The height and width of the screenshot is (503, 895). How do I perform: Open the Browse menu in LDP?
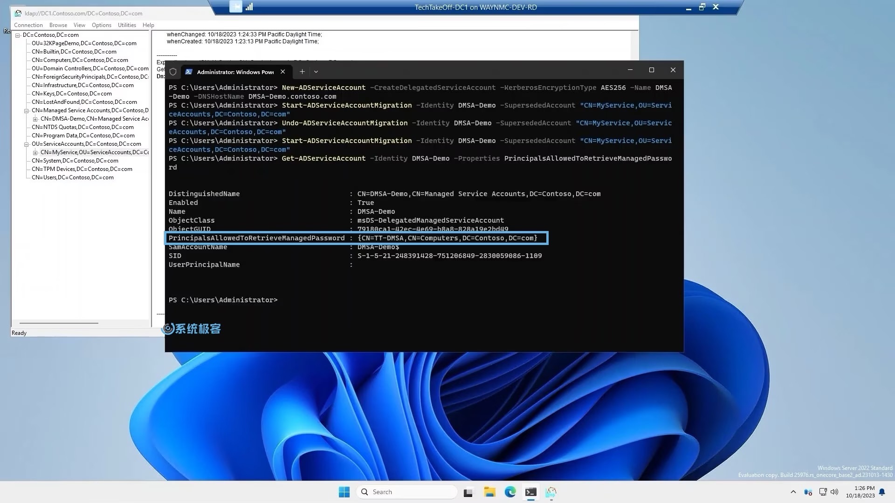(x=58, y=25)
